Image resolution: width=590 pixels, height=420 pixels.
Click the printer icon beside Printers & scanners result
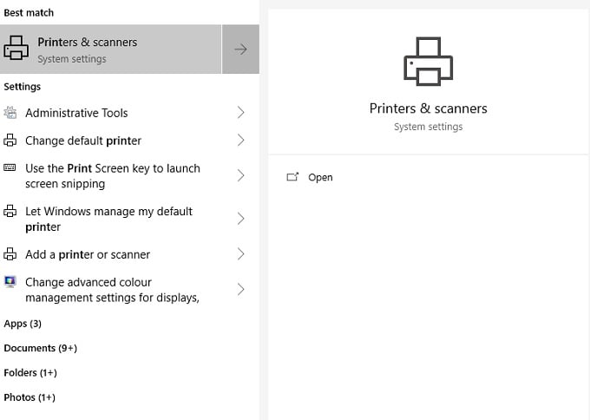point(16,49)
